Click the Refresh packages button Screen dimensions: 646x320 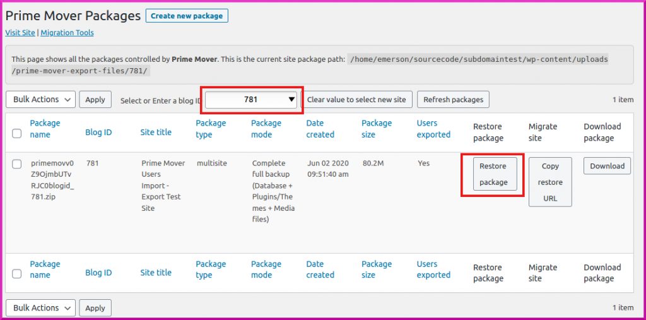pos(453,99)
